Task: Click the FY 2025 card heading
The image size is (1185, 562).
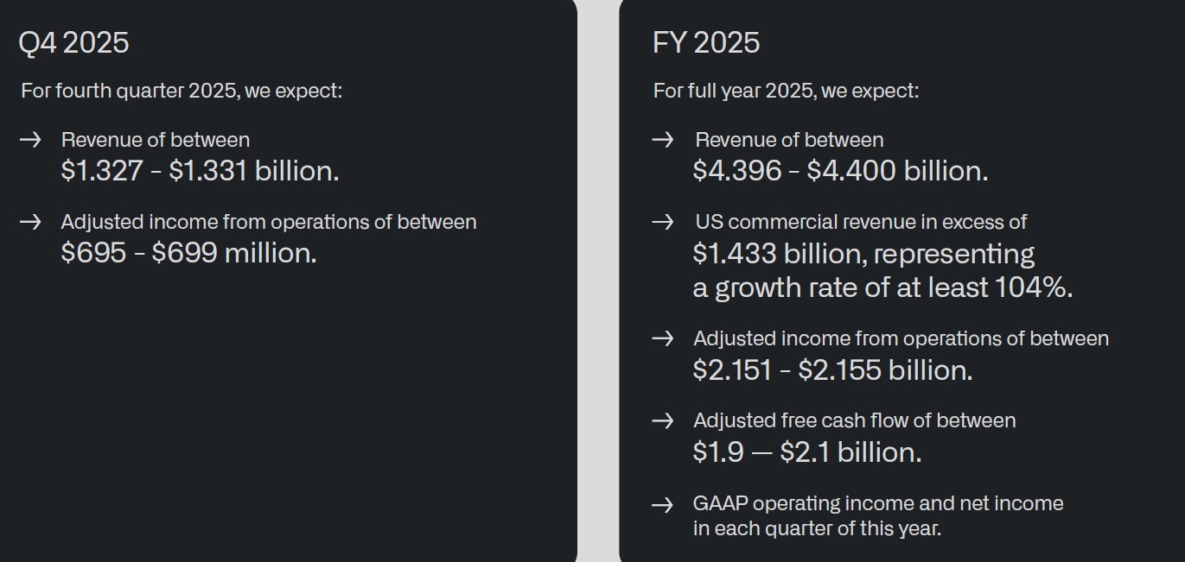Action: pyautogui.click(x=706, y=42)
